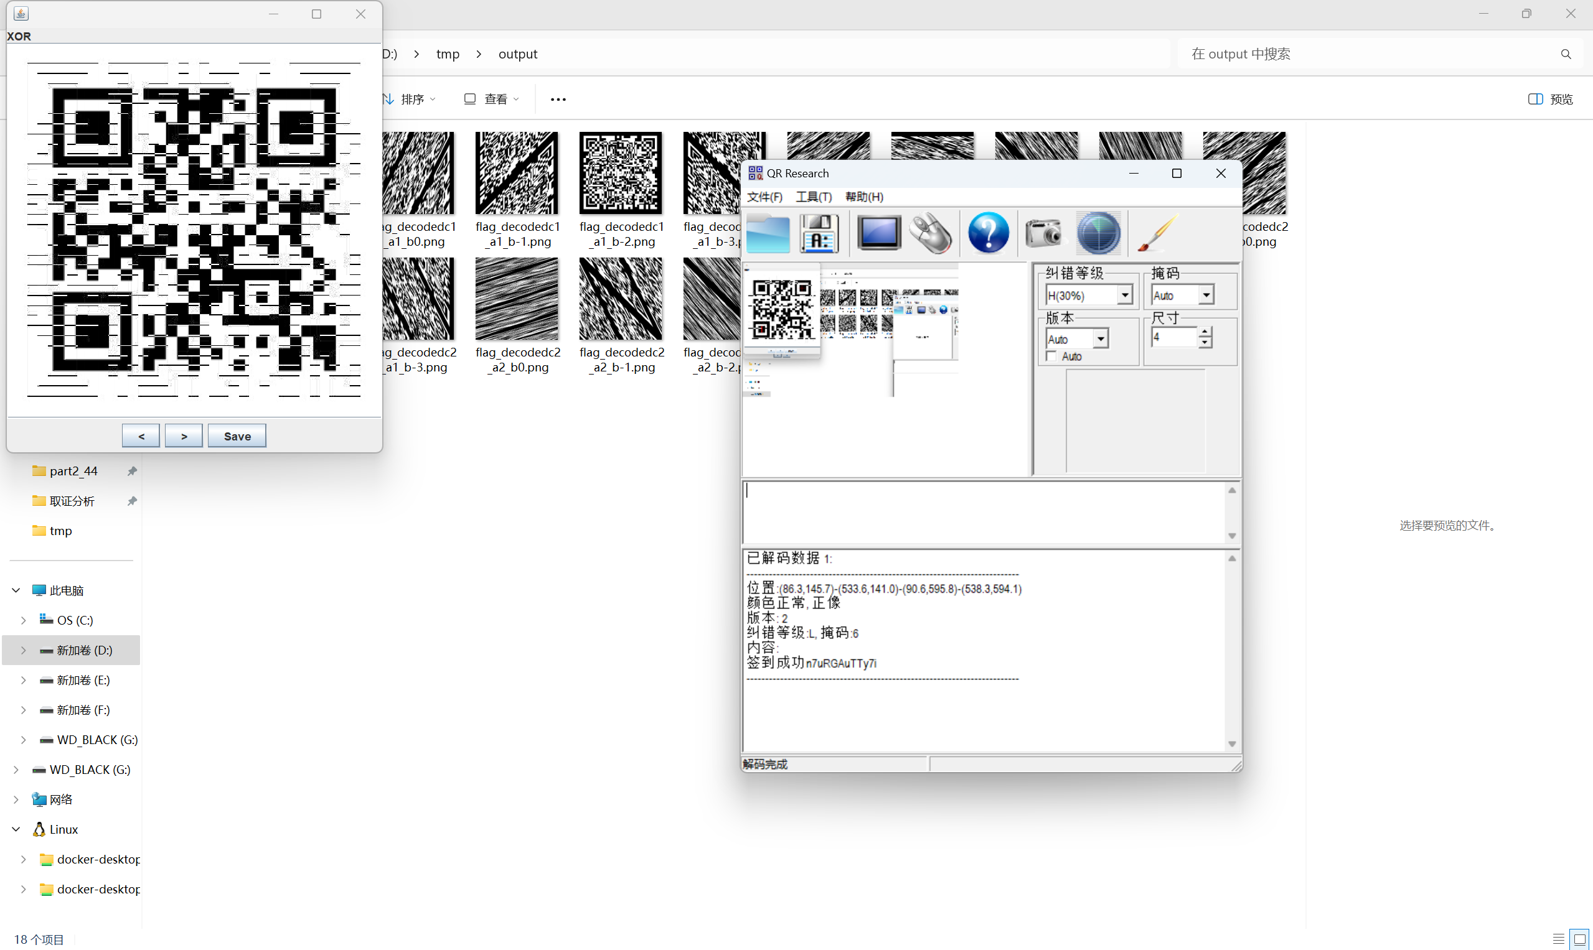Click the monitor screen capture icon
The height and width of the screenshot is (950, 1593).
click(x=879, y=234)
